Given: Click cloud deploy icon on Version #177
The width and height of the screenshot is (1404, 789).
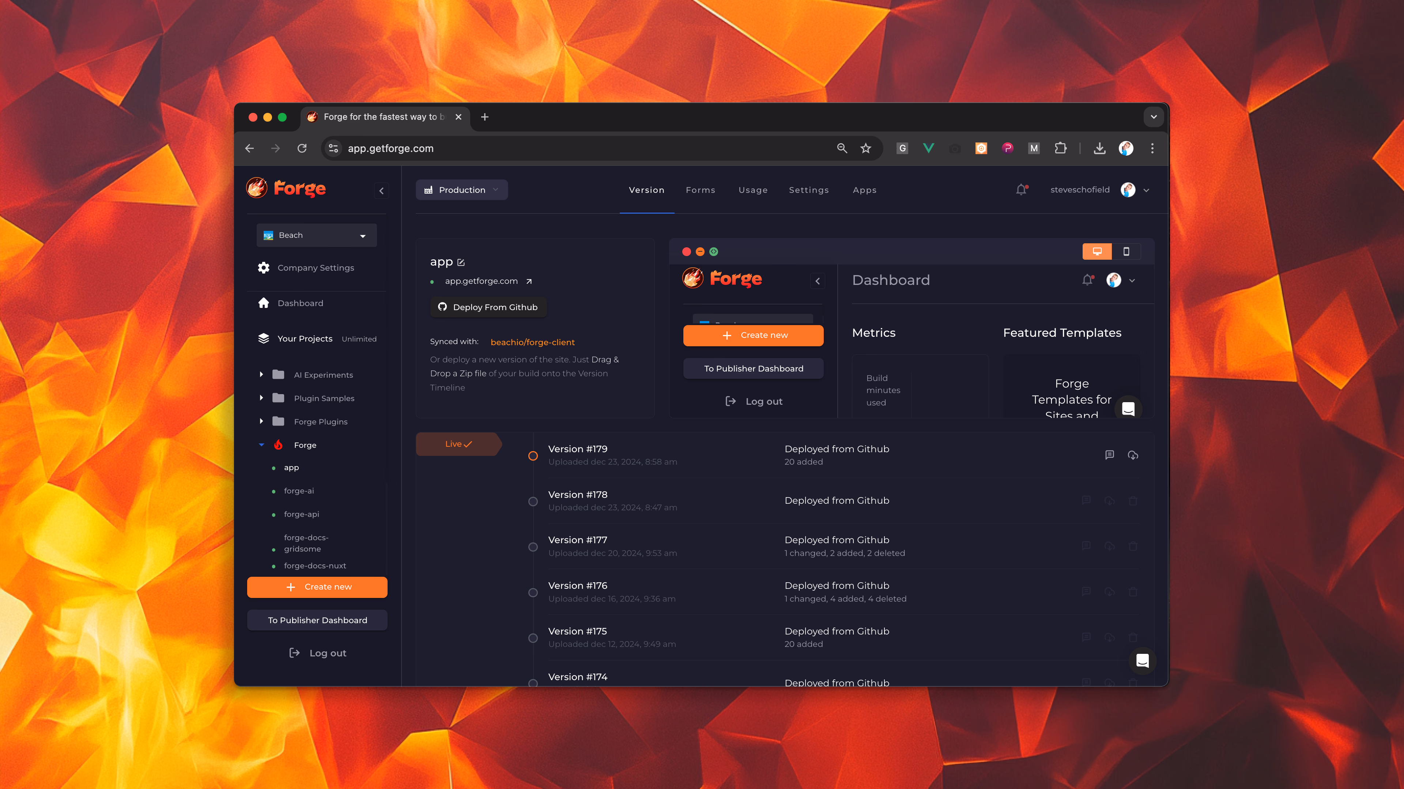Looking at the screenshot, I should 1110,546.
